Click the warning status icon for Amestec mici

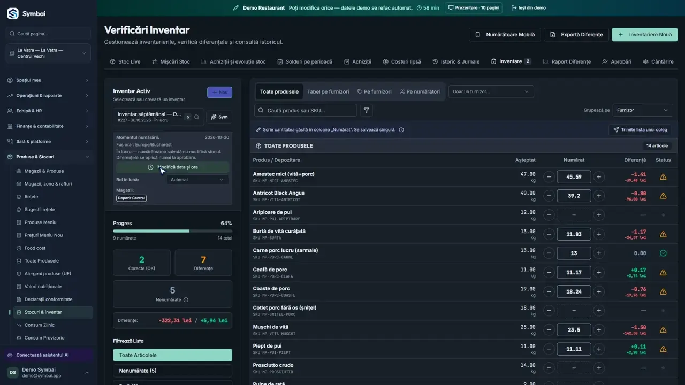(x=663, y=177)
